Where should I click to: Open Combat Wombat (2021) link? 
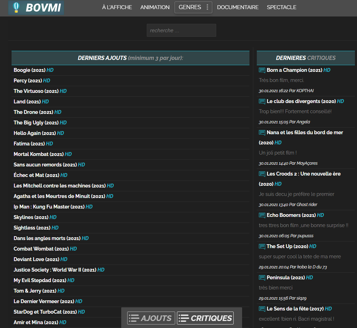pos(45,249)
